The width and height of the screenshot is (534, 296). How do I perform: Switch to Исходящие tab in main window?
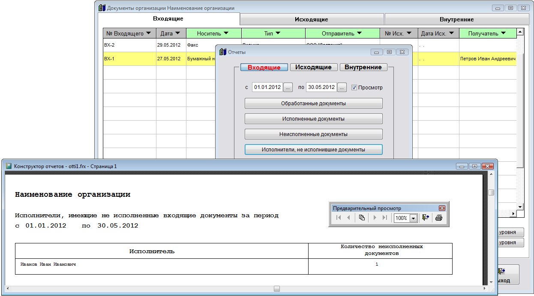click(x=312, y=19)
